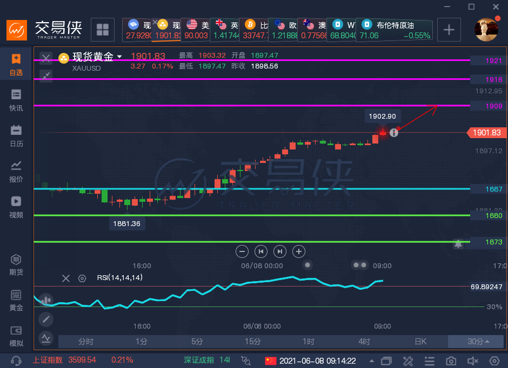Select the 布伦特原油 quote card
Viewport: 508px width, 368px height.
(x=395, y=30)
